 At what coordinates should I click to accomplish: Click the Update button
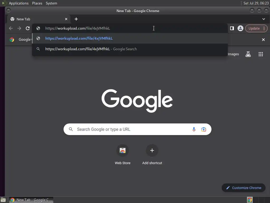tap(254, 29)
